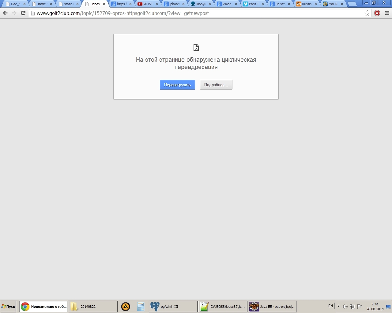This screenshot has width=392, height=313.
Task: Open the calculator taskbar icon
Action: [x=141, y=306]
